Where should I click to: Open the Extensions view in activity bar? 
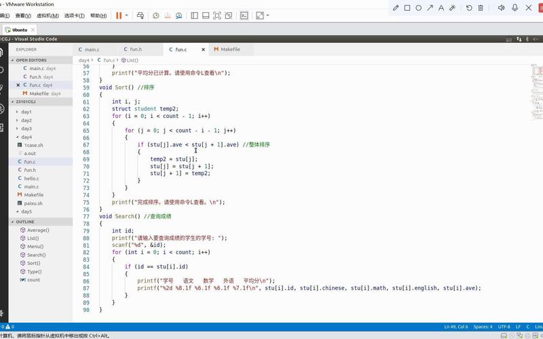pyautogui.click(x=2, y=127)
